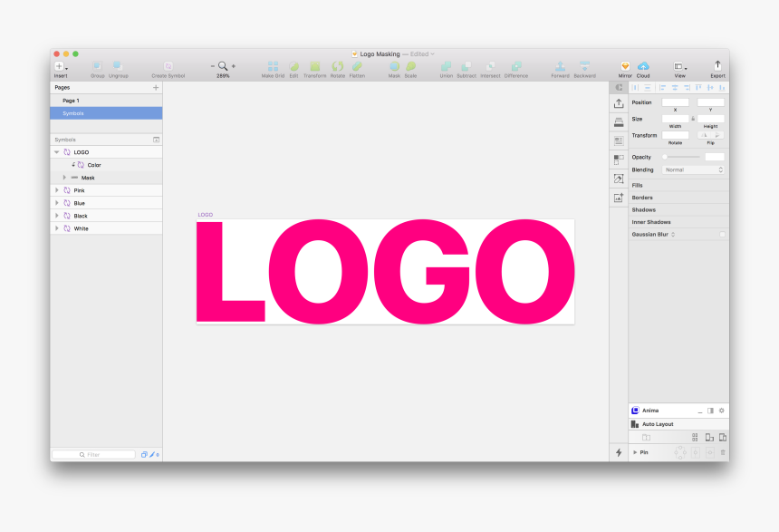
Task: Click the Export icon in the toolbar
Action: 716,68
